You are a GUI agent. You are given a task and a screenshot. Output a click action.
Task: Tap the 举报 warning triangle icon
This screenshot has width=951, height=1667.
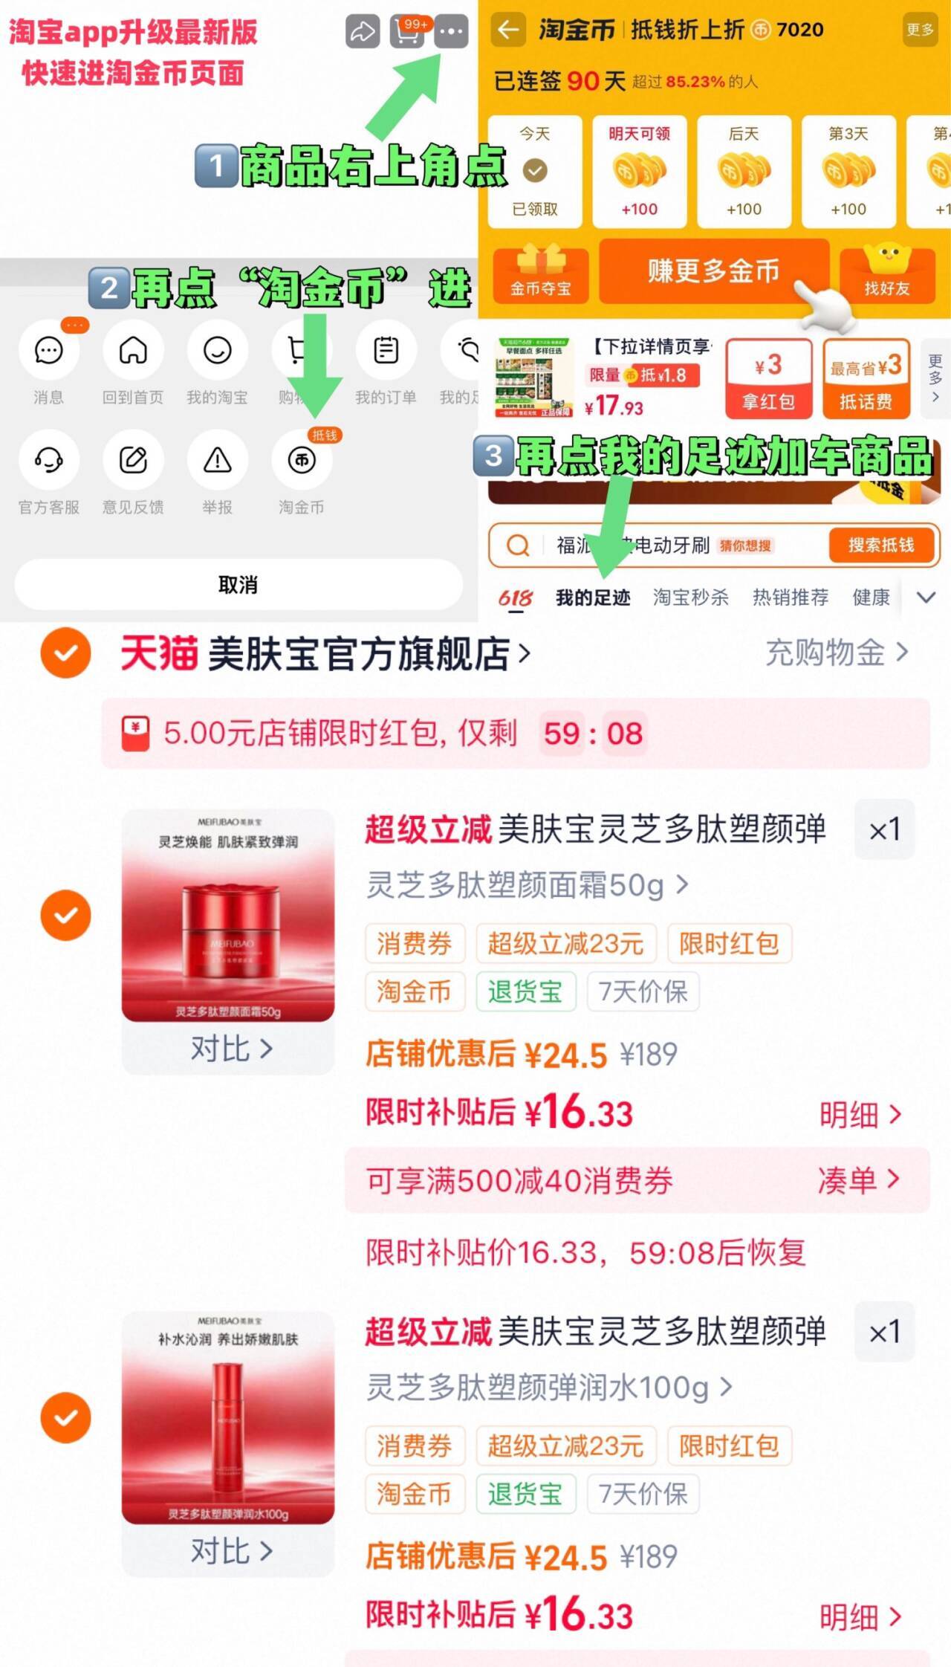point(218,461)
